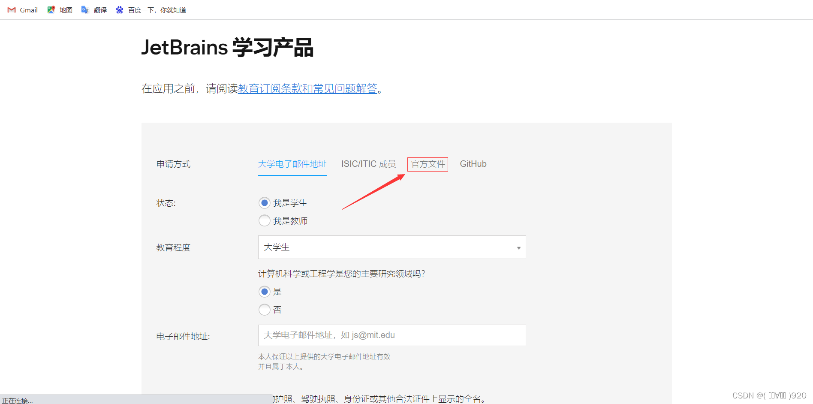Click the 电子邮件地址: label text
813x404 pixels.
(x=183, y=337)
